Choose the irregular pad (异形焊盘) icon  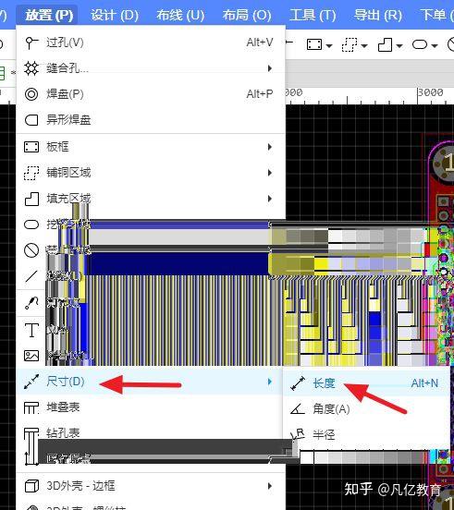point(31,120)
